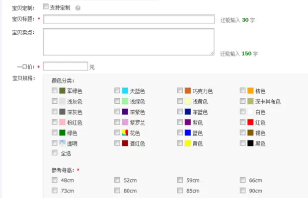Click the 桔色 orange swatch

click(x=250, y=90)
